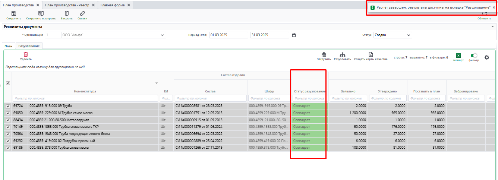Open the Статус dropdown showing Создан
Image resolution: width=498 pixels, height=180 pixels.
(409, 35)
